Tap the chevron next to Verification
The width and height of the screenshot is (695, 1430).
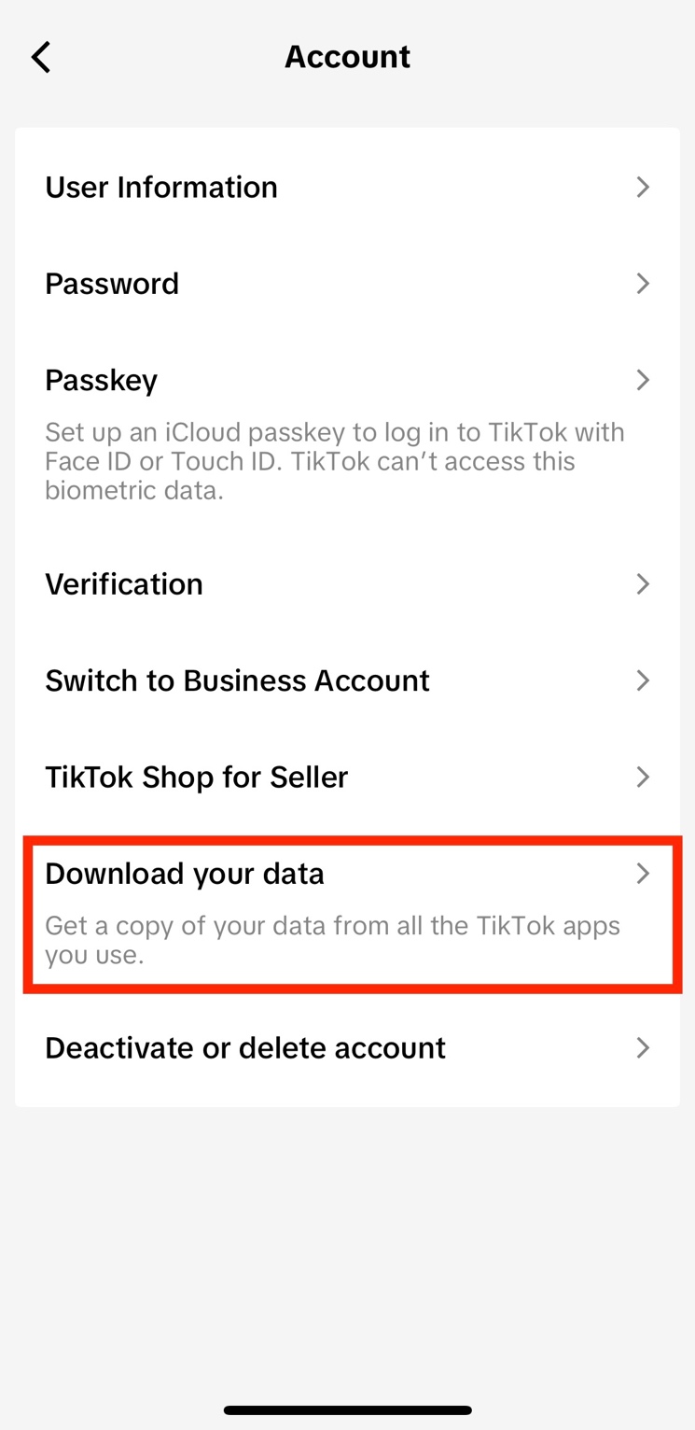click(x=643, y=583)
